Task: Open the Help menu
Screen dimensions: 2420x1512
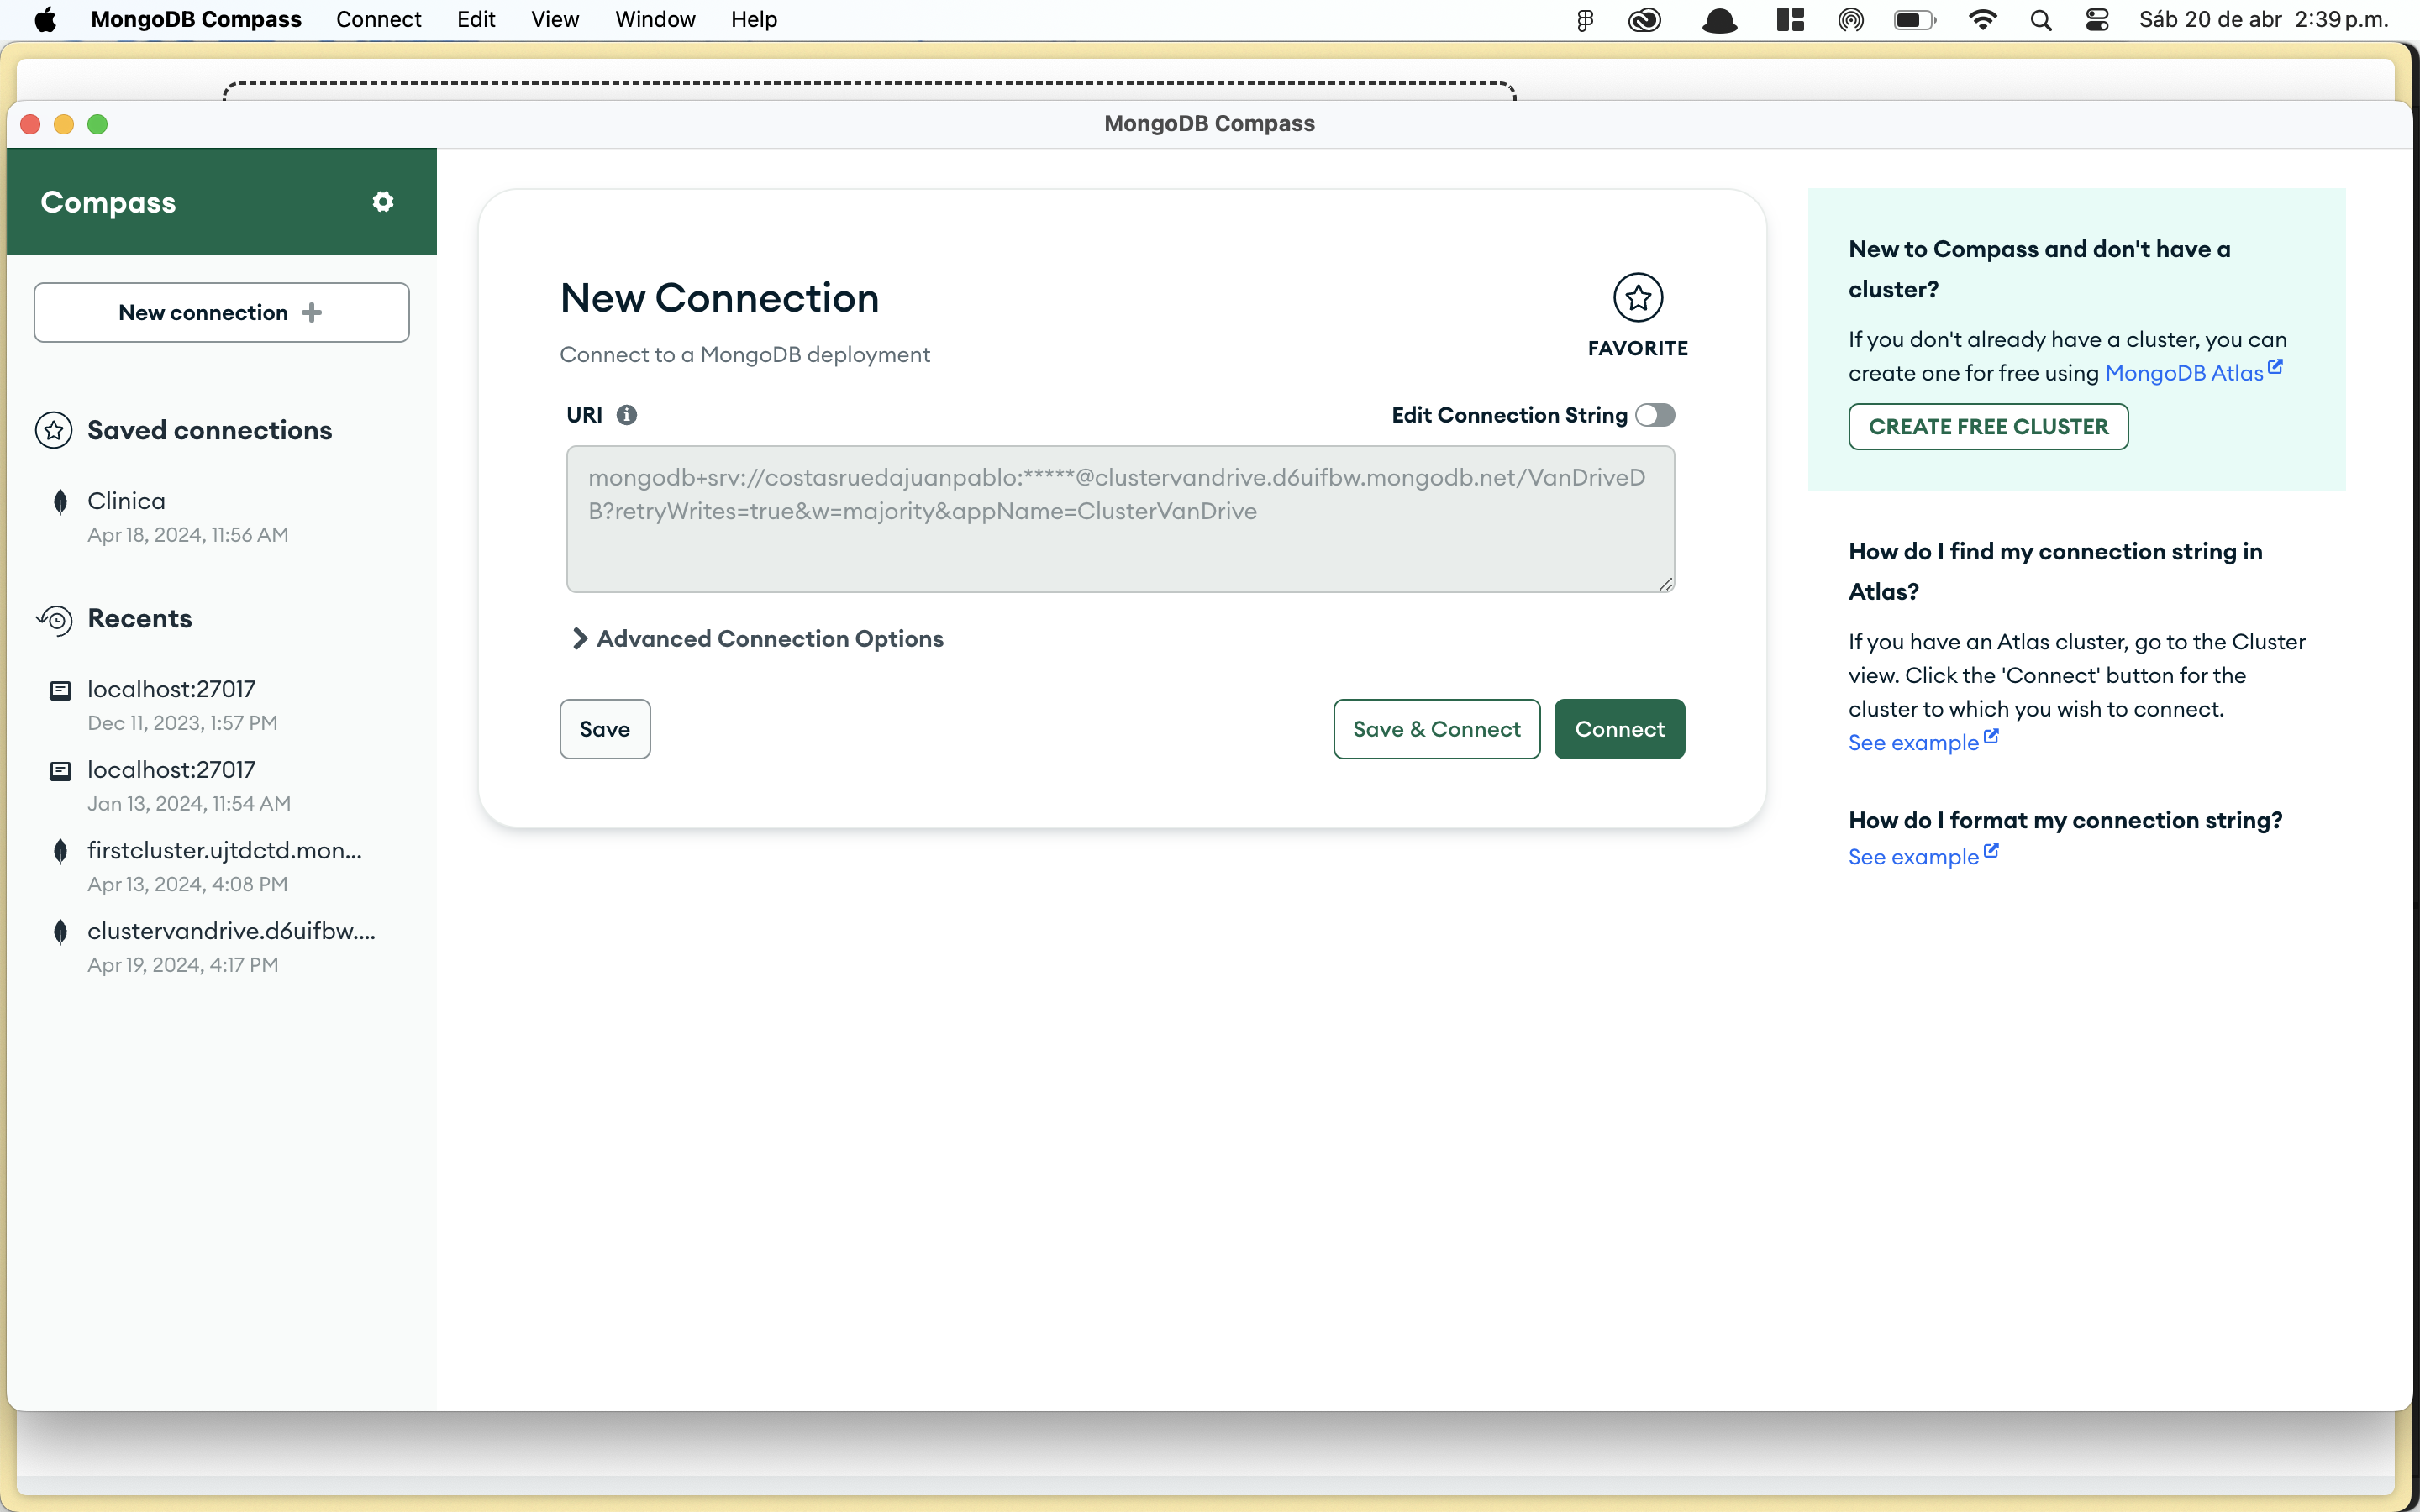Action: coord(753,20)
